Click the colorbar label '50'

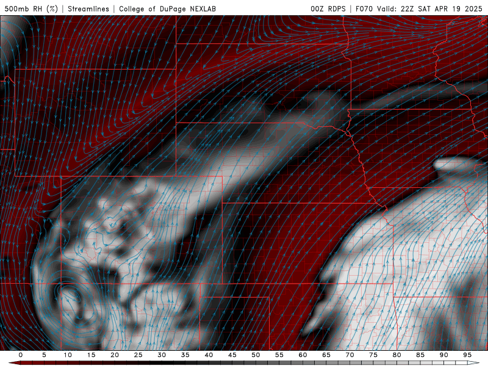(256, 355)
